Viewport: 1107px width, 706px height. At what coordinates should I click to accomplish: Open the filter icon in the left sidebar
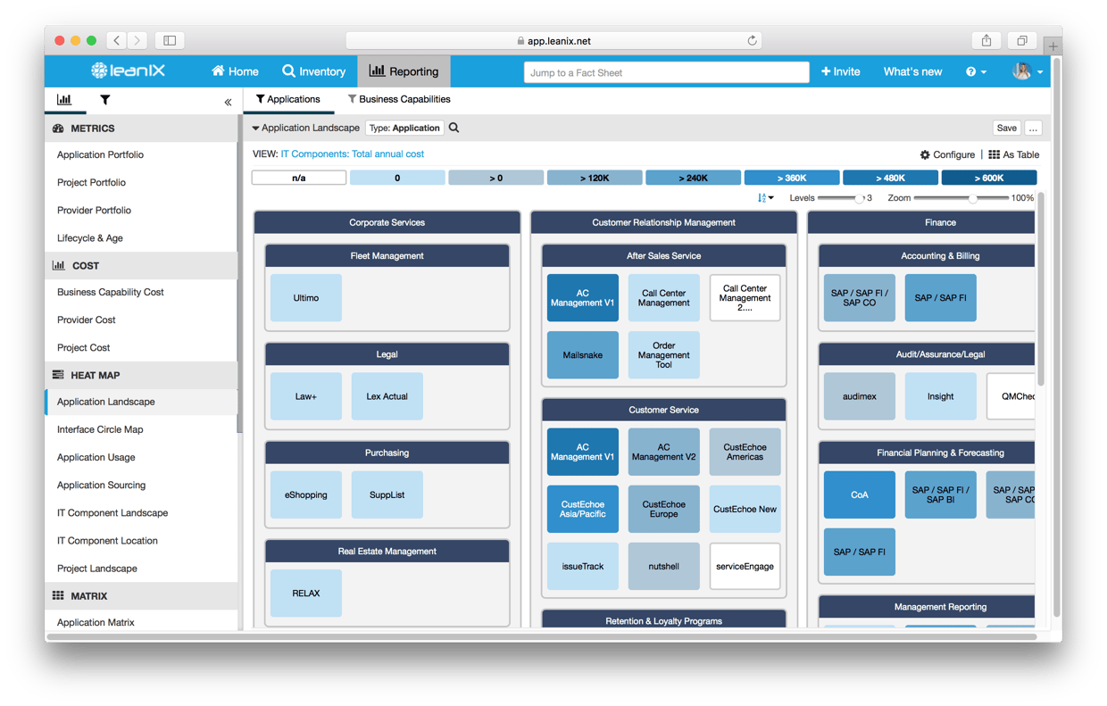coord(104,100)
